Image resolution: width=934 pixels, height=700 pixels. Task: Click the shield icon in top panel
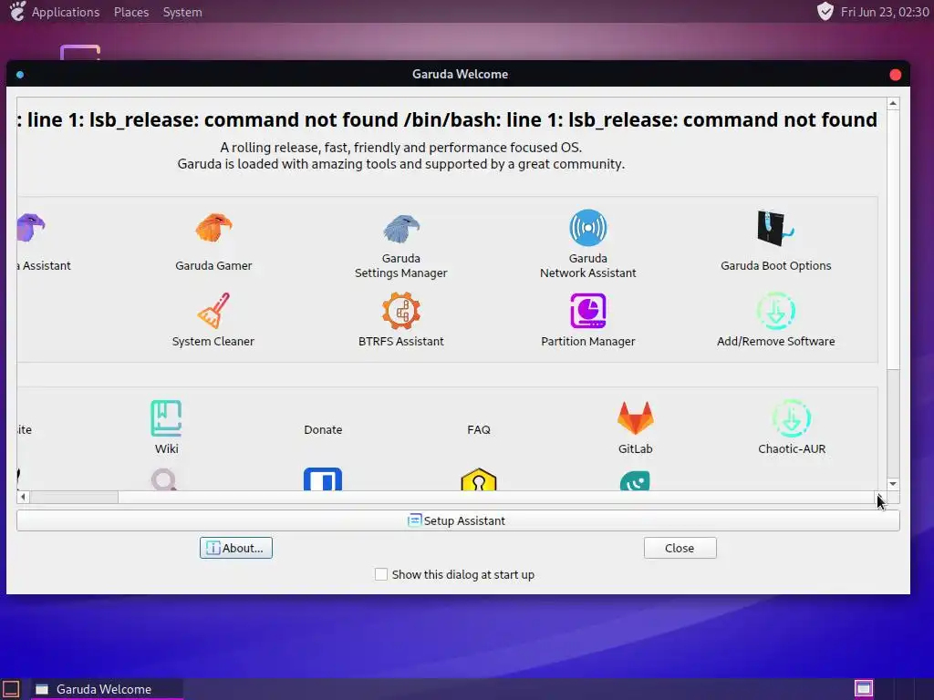click(x=825, y=11)
